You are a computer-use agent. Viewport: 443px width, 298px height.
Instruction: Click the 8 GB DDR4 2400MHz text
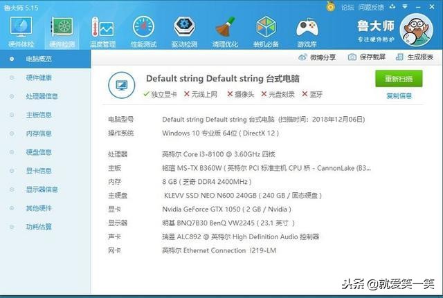pyautogui.click(x=207, y=182)
